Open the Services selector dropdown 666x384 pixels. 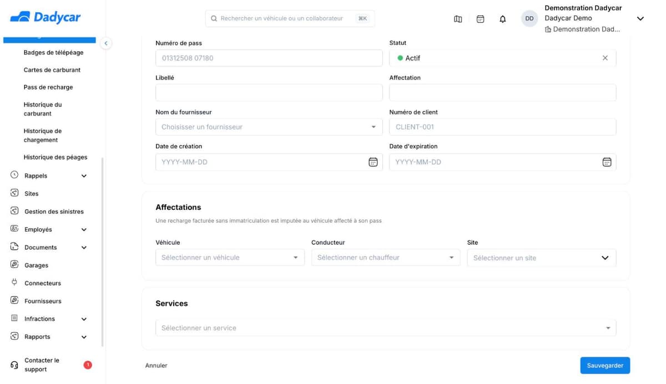pyautogui.click(x=386, y=328)
